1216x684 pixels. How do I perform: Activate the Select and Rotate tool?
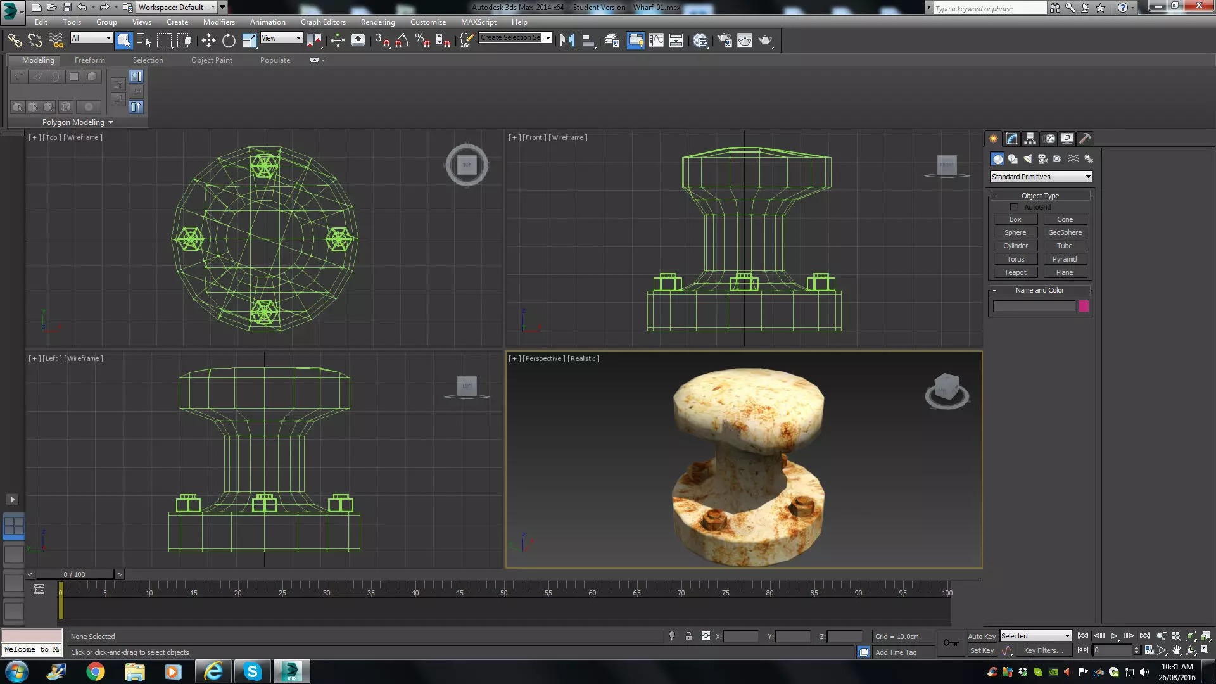click(229, 41)
